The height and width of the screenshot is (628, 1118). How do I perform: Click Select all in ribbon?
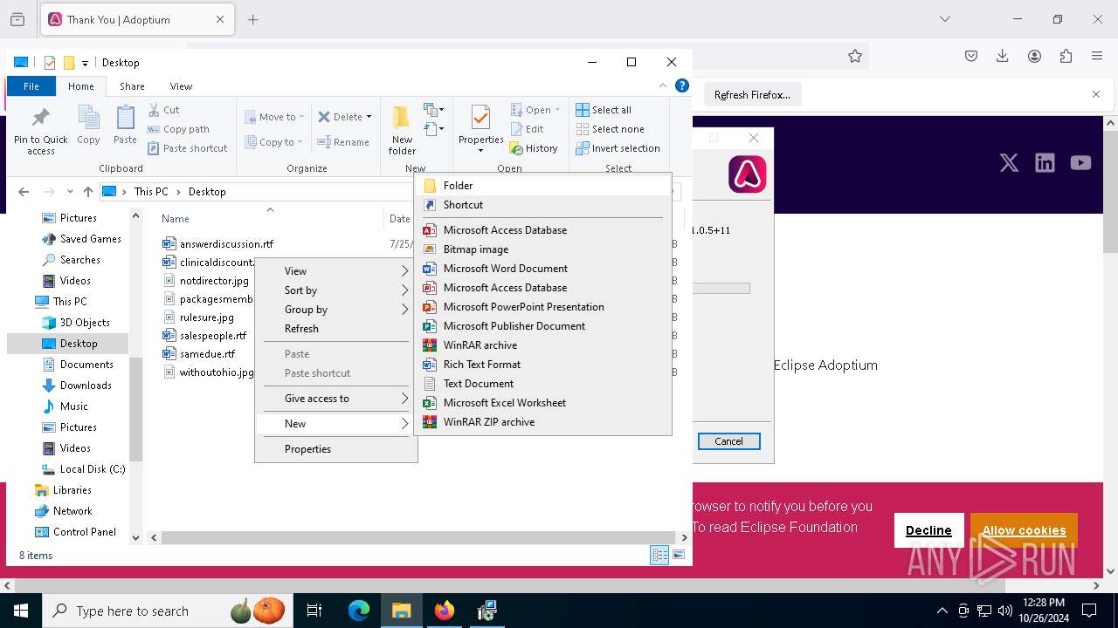tap(604, 110)
